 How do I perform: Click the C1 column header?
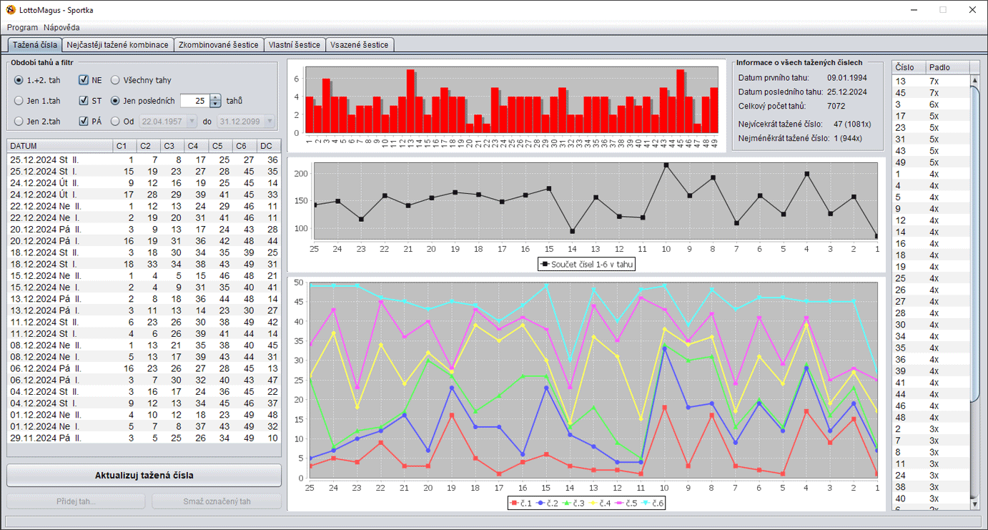click(x=125, y=146)
